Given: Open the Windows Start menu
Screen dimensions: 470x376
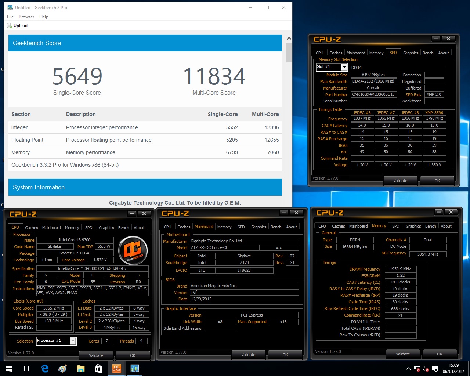Looking at the screenshot, I should 9,369.
